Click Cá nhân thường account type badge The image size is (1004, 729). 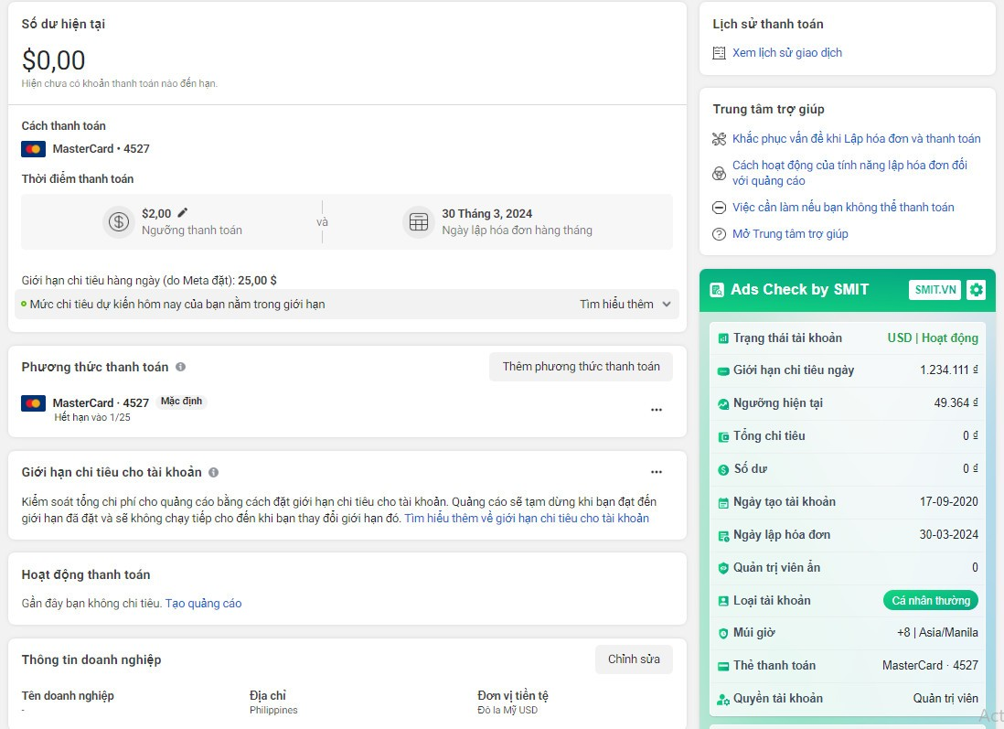coord(930,600)
